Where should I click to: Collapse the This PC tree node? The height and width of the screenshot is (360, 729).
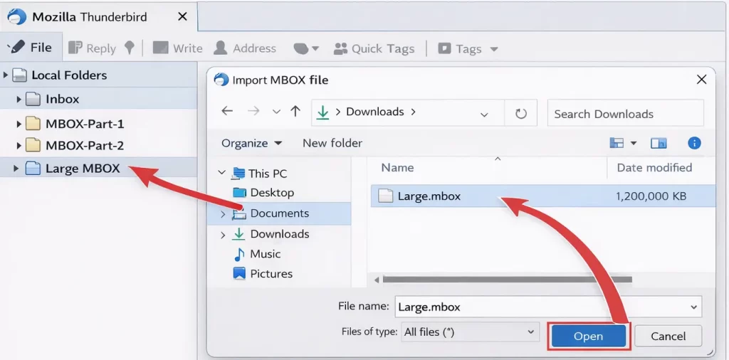221,173
